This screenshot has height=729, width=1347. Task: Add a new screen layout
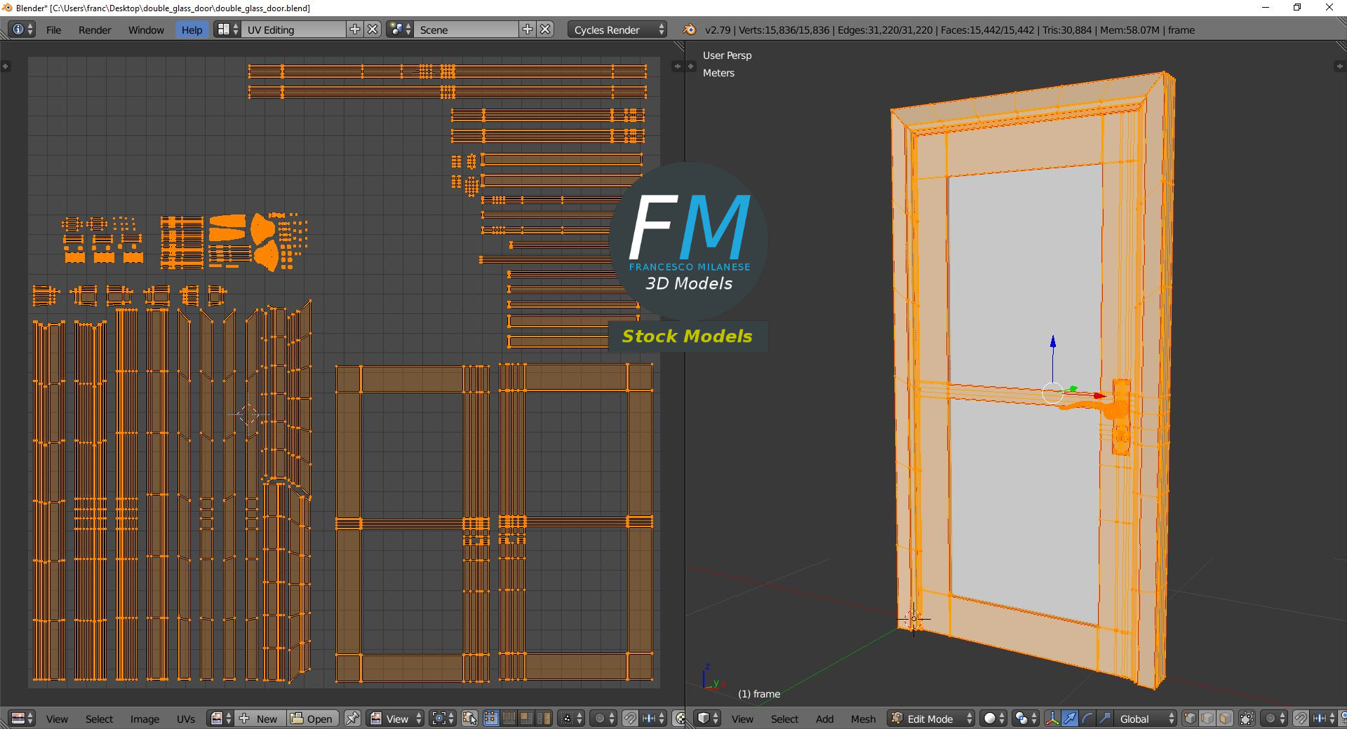pyautogui.click(x=355, y=29)
